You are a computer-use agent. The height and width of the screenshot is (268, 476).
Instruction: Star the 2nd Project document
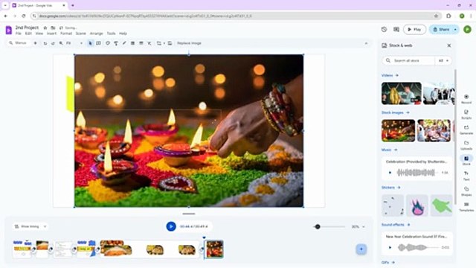pos(45,28)
